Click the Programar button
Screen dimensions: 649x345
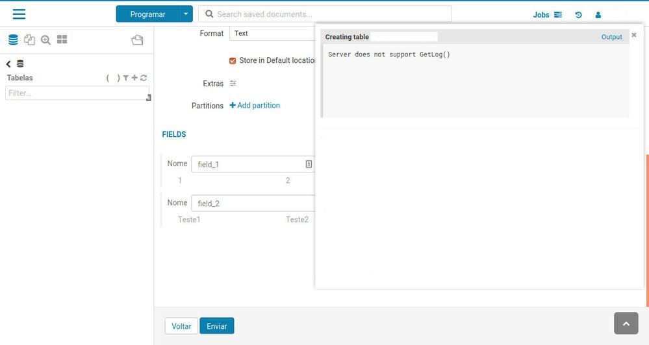coord(147,14)
